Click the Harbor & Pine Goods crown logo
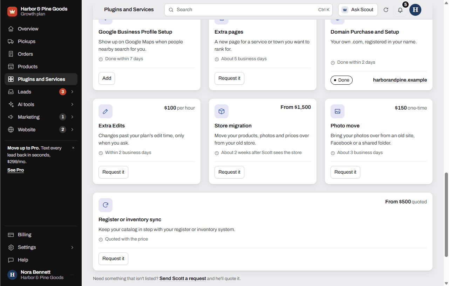Image resolution: width=449 pixels, height=286 pixels. 12,12
